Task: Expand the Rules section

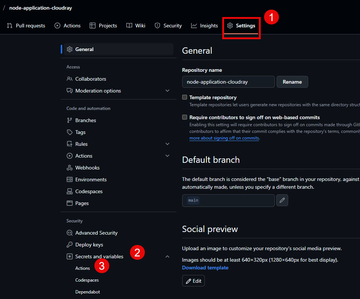Action: 167,144
